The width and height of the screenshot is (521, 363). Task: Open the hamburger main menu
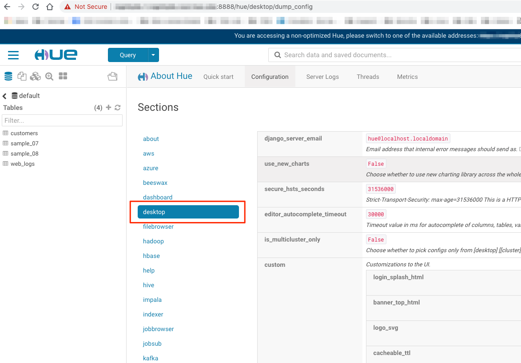pyautogui.click(x=13, y=55)
